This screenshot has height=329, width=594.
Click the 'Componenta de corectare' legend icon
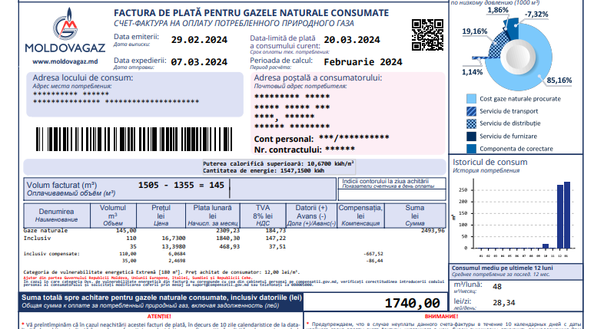click(x=470, y=148)
